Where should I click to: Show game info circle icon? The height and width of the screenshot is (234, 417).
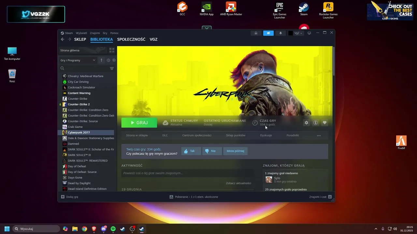(315, 123)
